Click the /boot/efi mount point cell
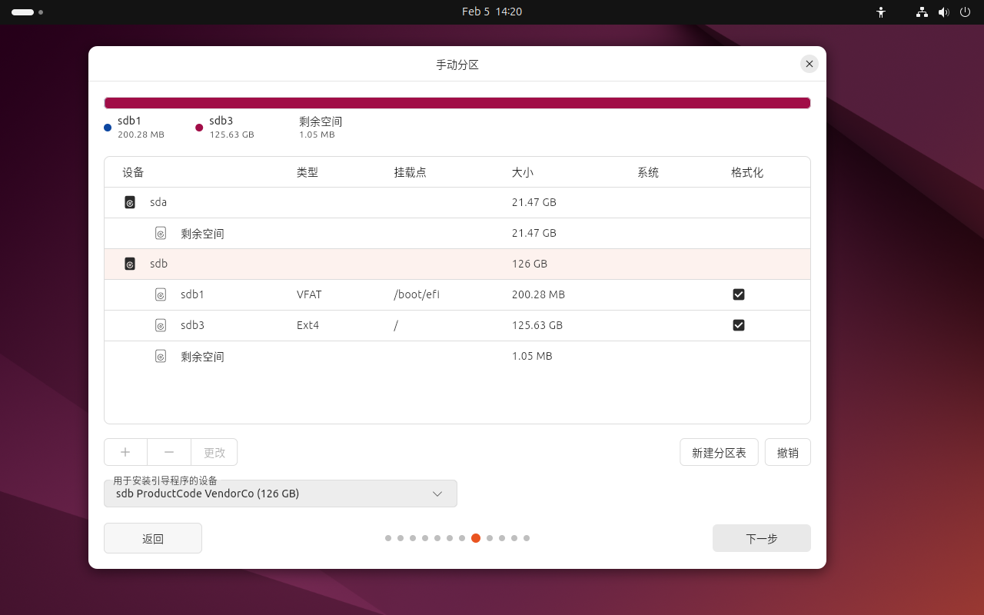 pyautogui.click(x=417, y=294)
